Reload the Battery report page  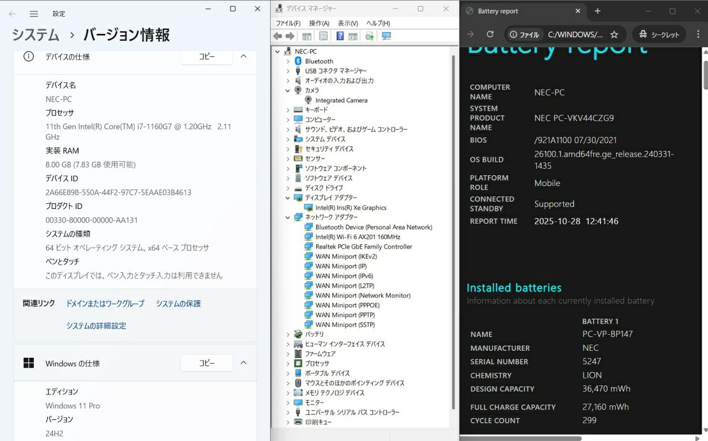click(490, 35)
